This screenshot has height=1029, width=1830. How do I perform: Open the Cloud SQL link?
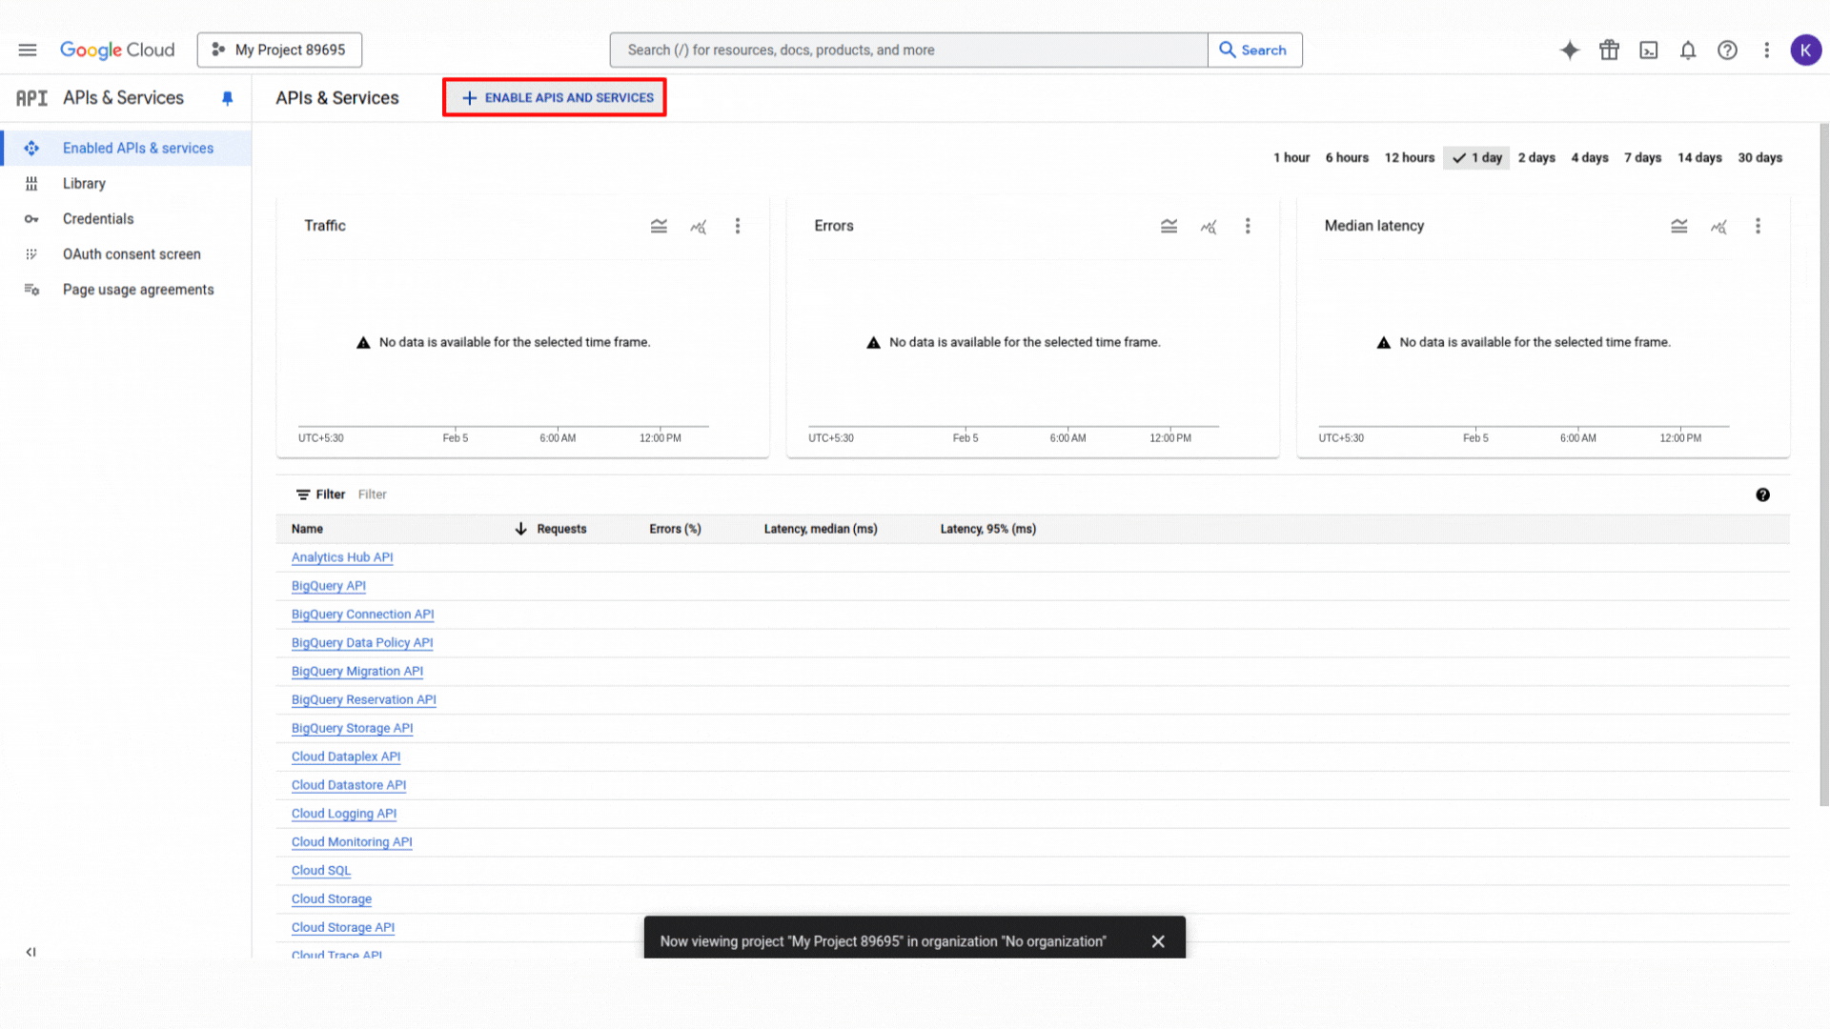click(321, 871)
